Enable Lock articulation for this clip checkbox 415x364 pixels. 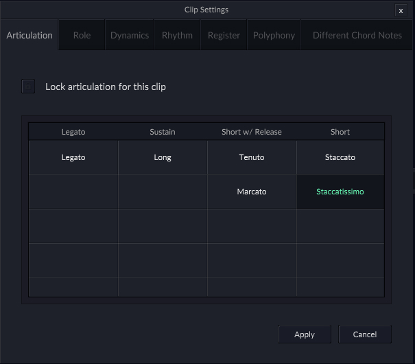(28, 87)
